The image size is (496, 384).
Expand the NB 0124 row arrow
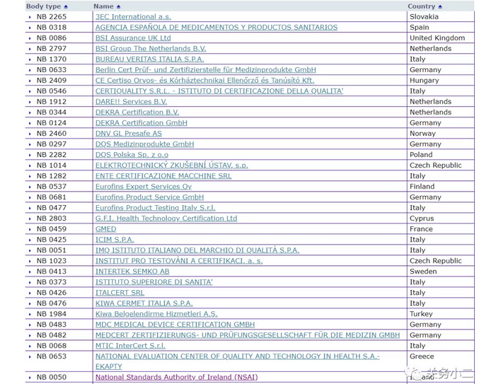[30, 123]
